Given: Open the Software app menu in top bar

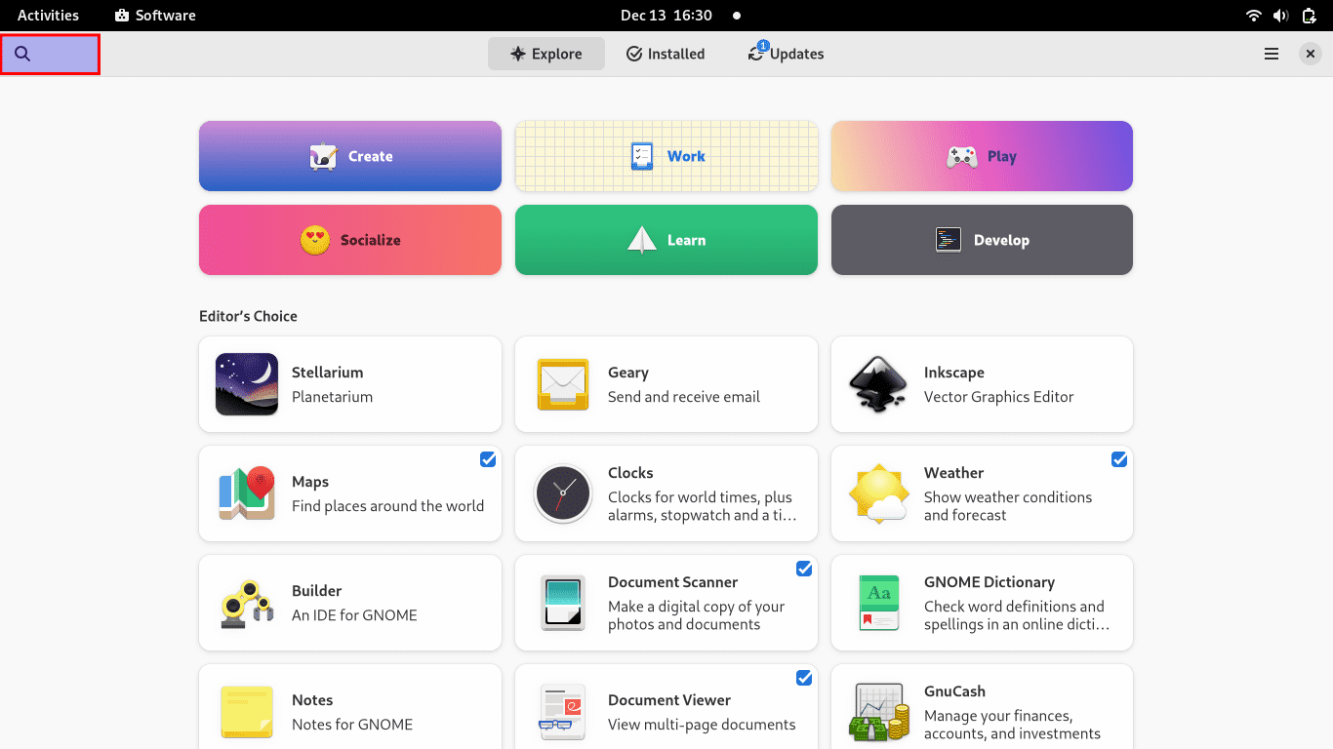Looking at the screenshot, I should 155,16.
